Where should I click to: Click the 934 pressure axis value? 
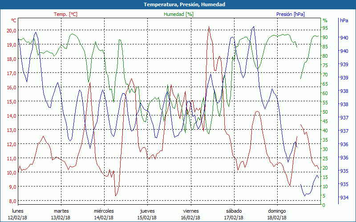(x=344, y=198)
